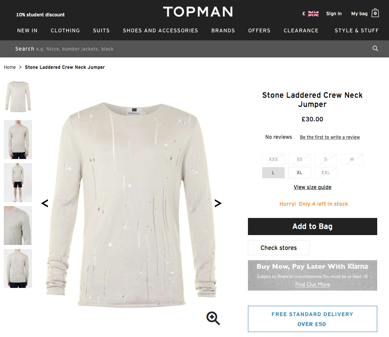Advance to next product image with right arrow
389x337 pixels.
pyautogui.click(x=218, y=203)
